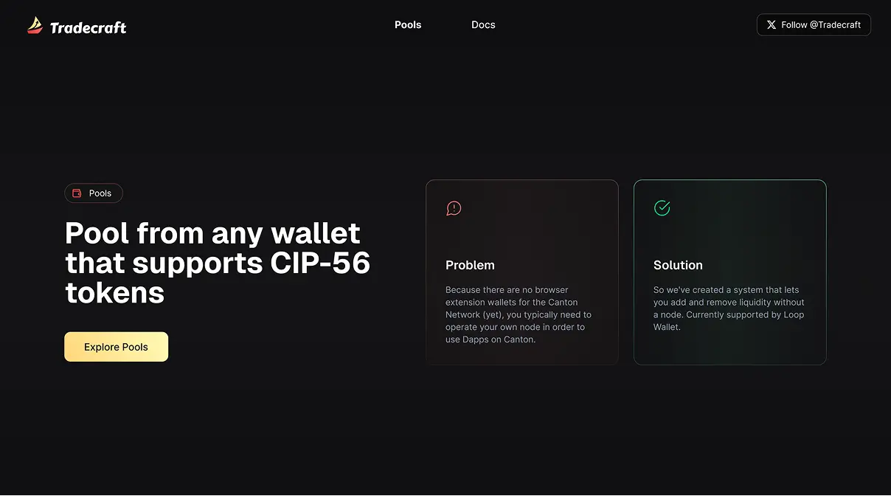Click the Problem card heading
The width and height of the screenshot is (891, 496).
[x=470, y=265]
